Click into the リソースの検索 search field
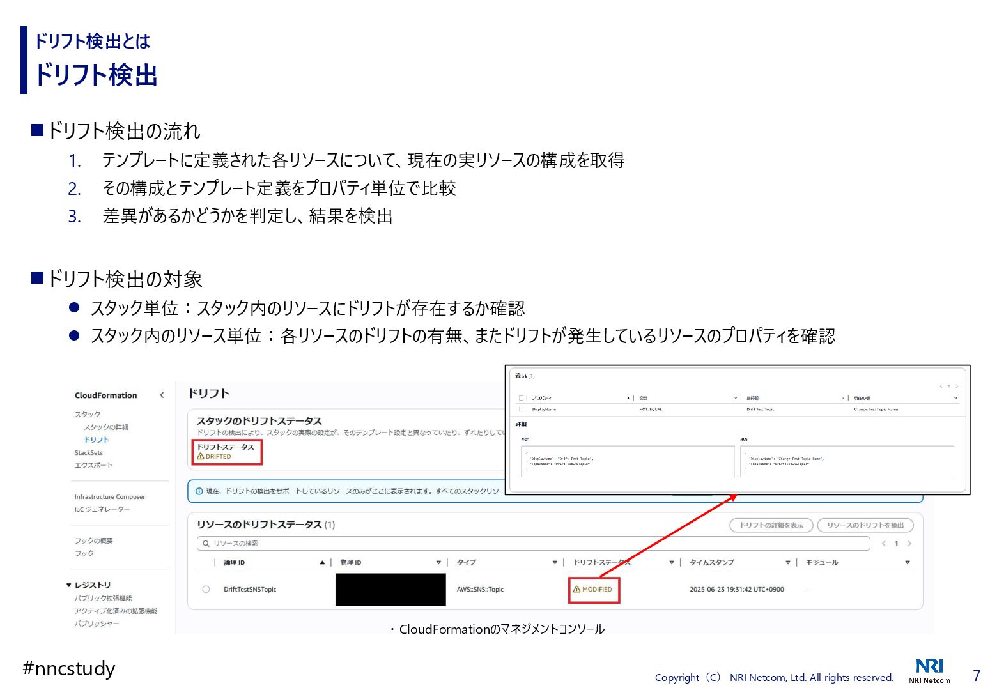The width and height of the screenshot is (997, 690). (533, 544)
